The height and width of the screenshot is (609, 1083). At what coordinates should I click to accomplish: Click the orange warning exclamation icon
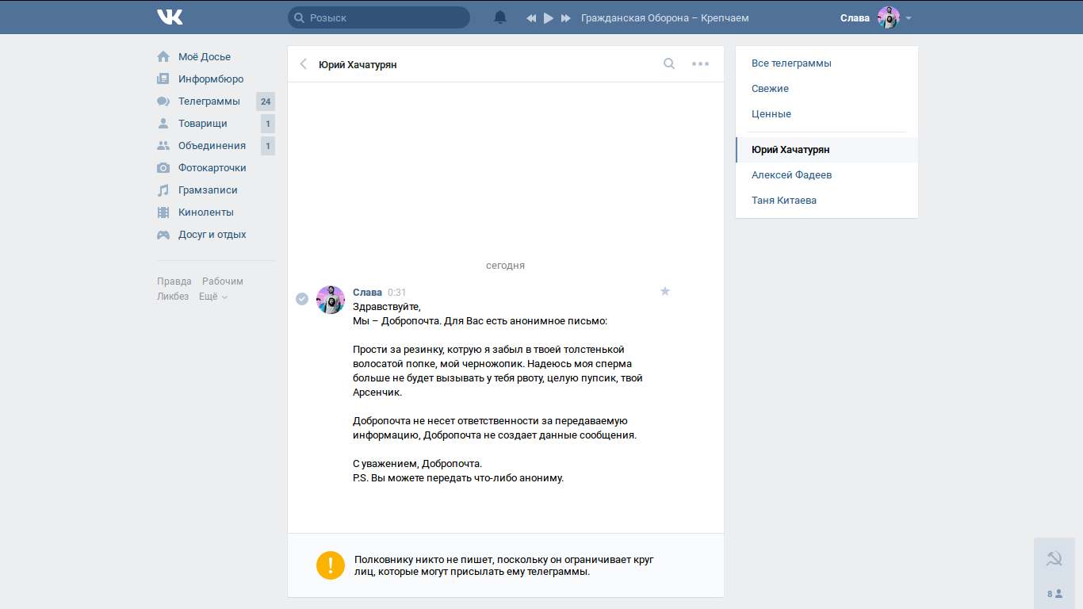[331, 565]
